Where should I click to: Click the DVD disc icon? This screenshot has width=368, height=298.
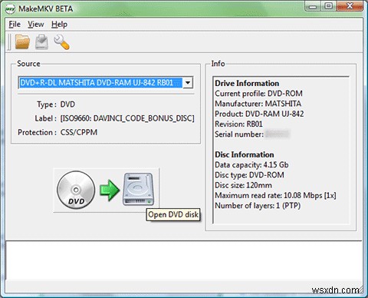(76, 190)
